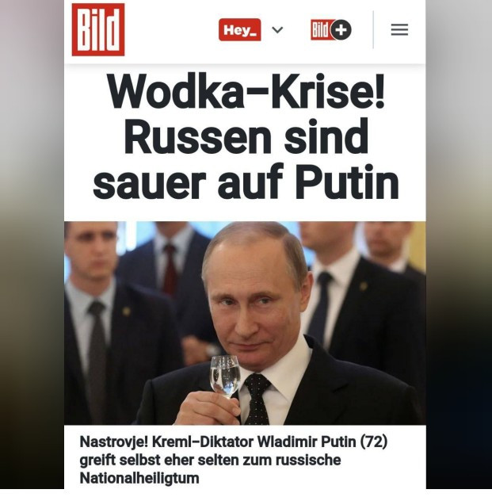Click the plus circle in BILDplus logo
This screenshot has width=492, height=497.
click(341, 30)
